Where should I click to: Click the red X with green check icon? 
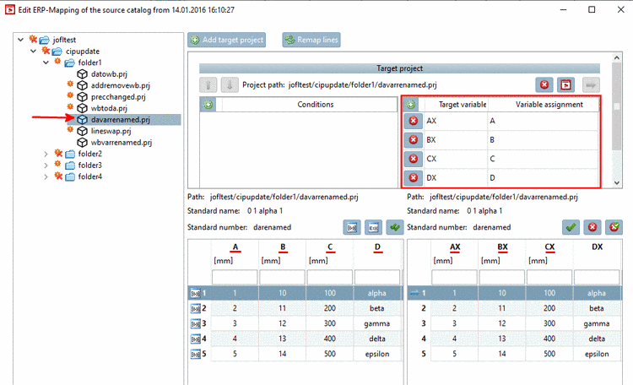pyautogui.click(x=614, y=227)
